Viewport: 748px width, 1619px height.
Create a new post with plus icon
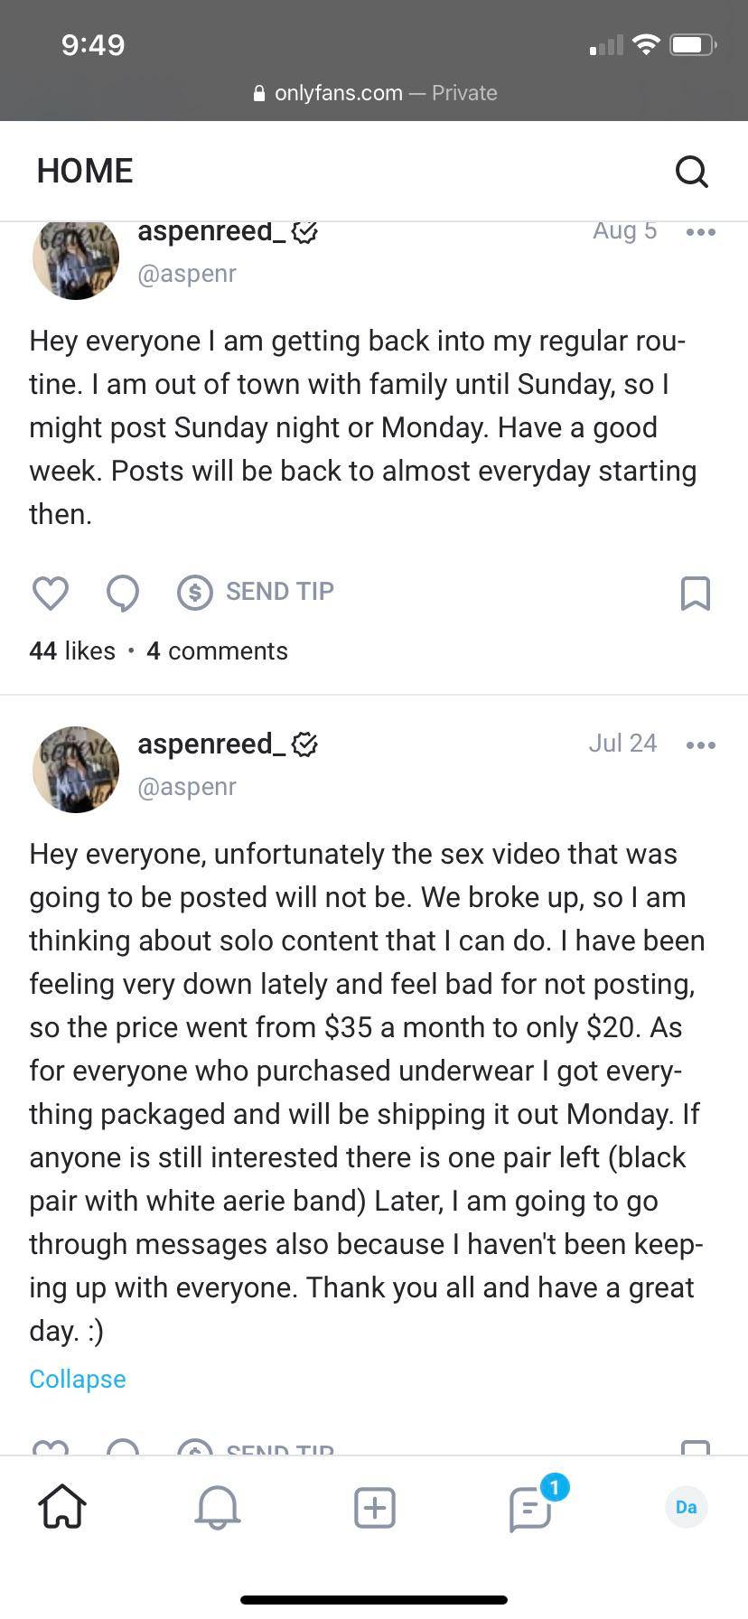click(x=374, y=1507)
